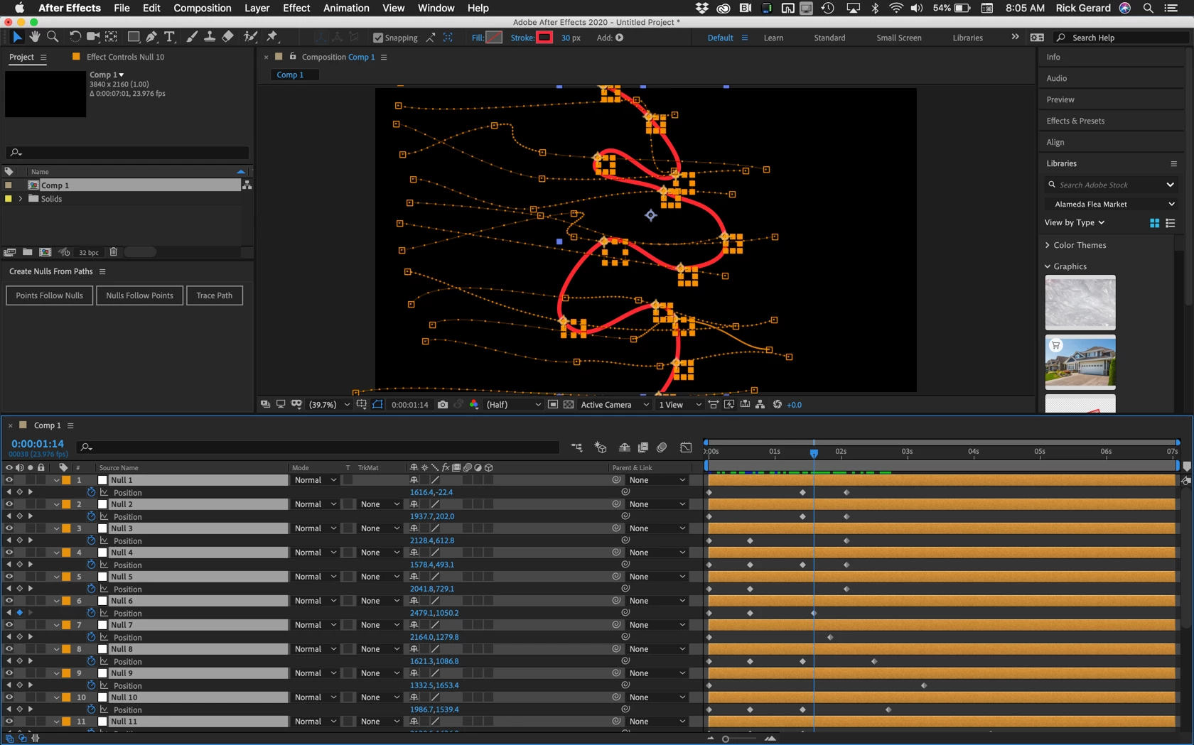Choose the Horizontal Type tool
Screen dimensions: 1194x745
coord(169,37)
